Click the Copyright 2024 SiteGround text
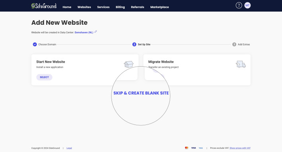The height and width of the screenshot is (152, 282). tap(45, 148)
